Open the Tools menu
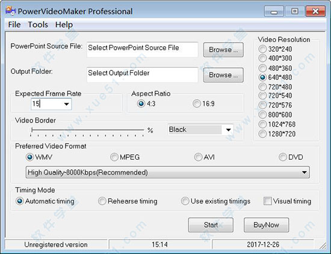The height and width of the screenshot is (254, 331). coord(38,25)
